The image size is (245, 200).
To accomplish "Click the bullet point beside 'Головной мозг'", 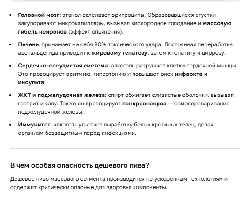I will (x=10, y=15).
